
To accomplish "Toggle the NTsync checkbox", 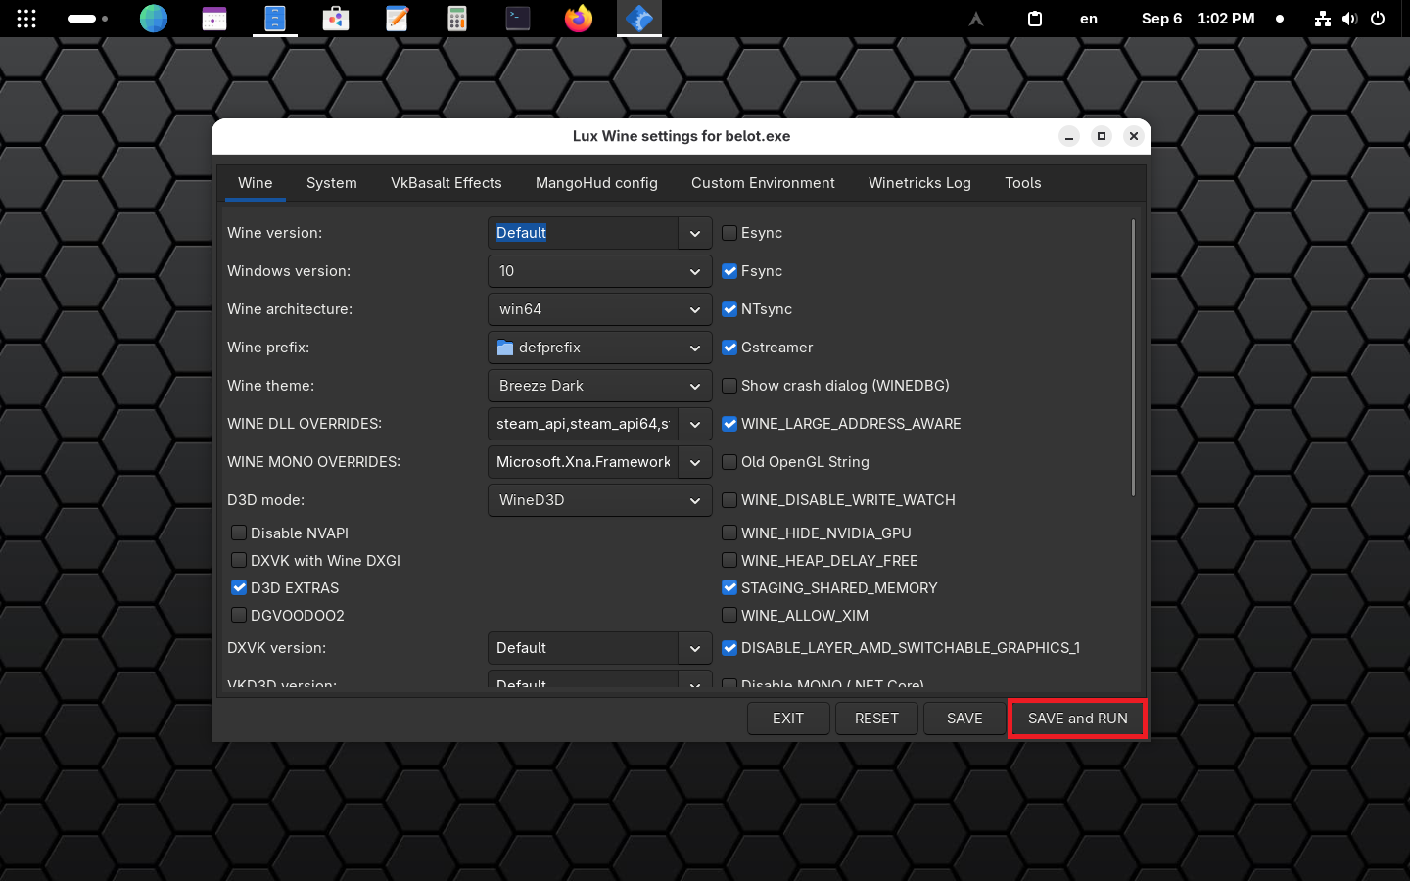I will pyautogui.click(x=729, y=309).
